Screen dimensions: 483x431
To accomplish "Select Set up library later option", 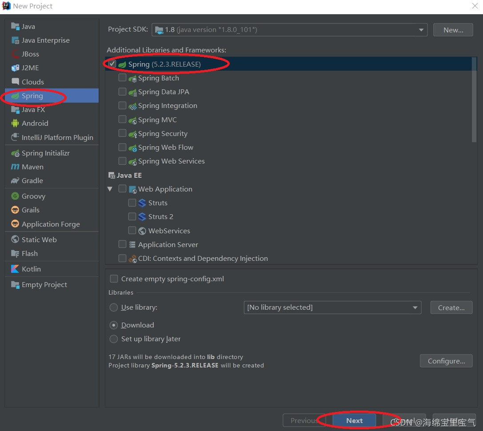I will coord(114,339).
